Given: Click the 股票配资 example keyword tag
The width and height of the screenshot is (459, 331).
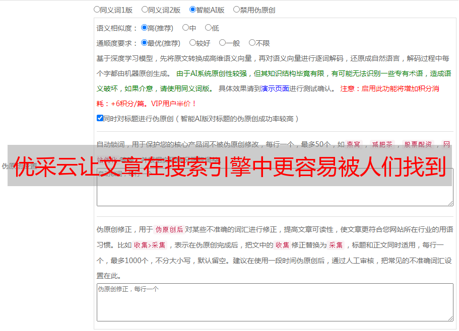Looking at the screenshot, I should click(418, 144).
